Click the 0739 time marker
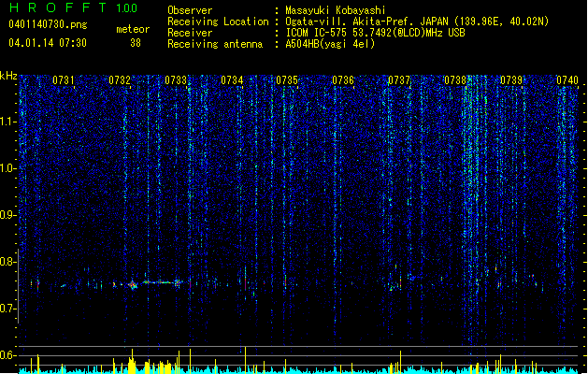Image resolution: width=588 pixels, height=374 pixels. coord(511,80)
